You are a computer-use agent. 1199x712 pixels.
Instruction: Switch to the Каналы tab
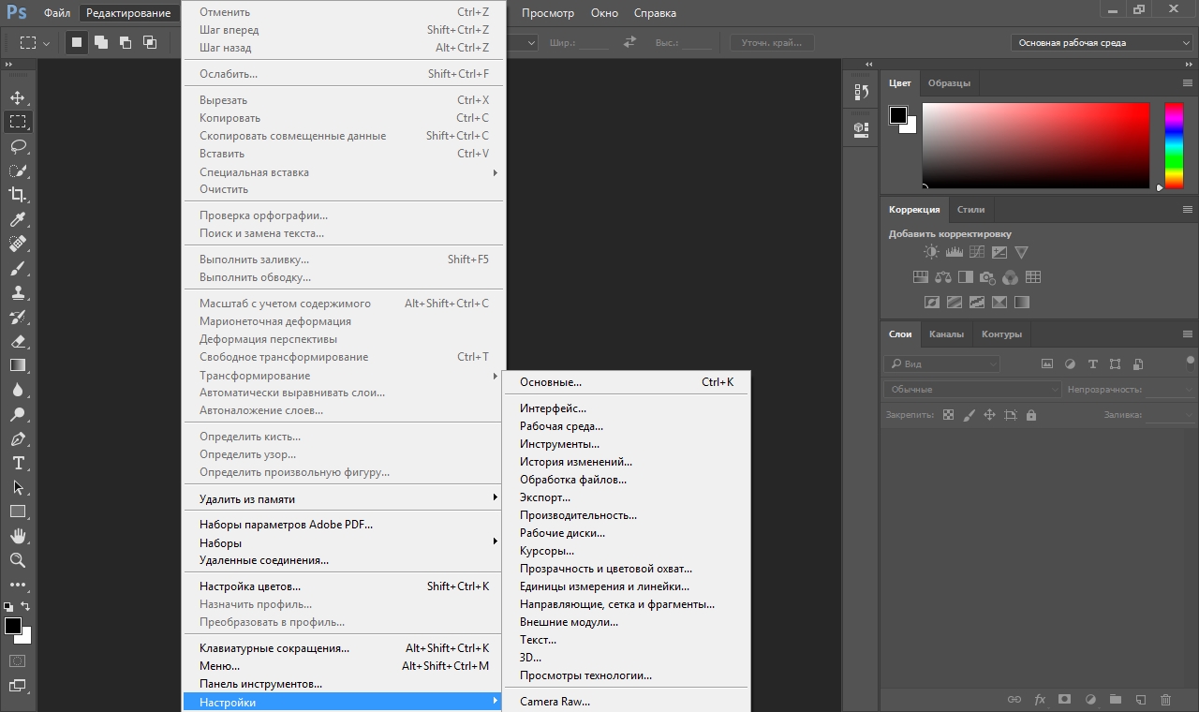pos(946,334)
